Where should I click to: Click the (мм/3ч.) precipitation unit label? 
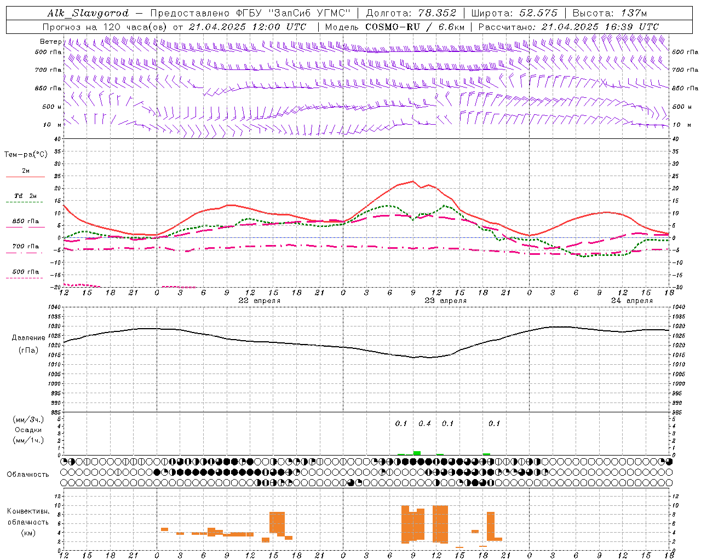pos(28,419)
